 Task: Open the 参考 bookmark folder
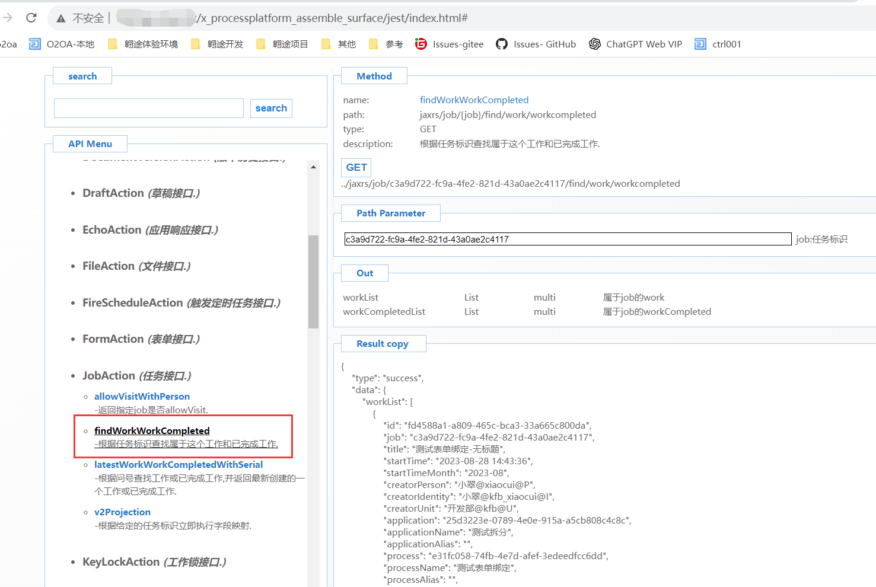pyautogui.click(x=386, y=44)
